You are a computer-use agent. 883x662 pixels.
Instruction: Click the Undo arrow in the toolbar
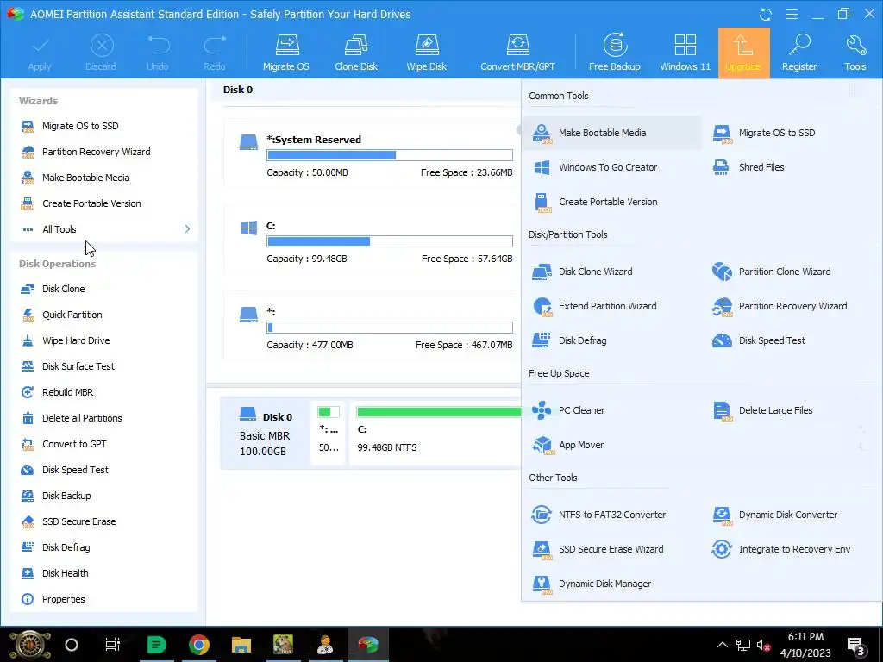158,53
